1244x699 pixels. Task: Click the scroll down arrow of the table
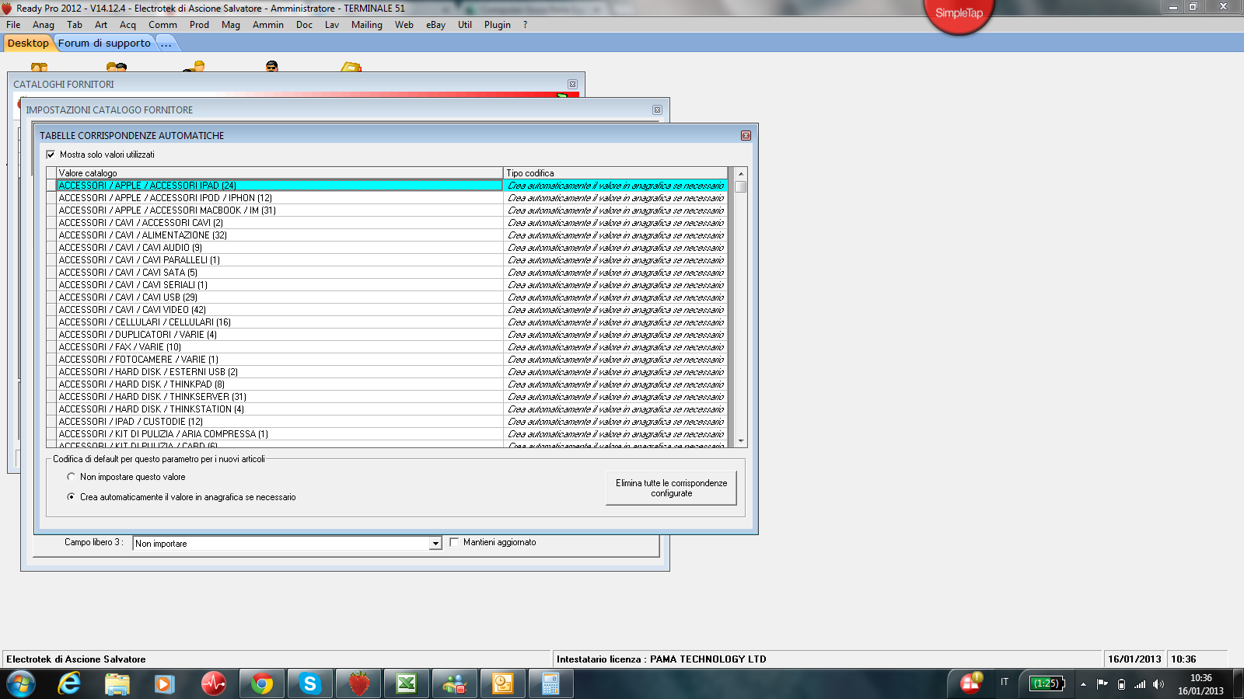click(741, 441)
